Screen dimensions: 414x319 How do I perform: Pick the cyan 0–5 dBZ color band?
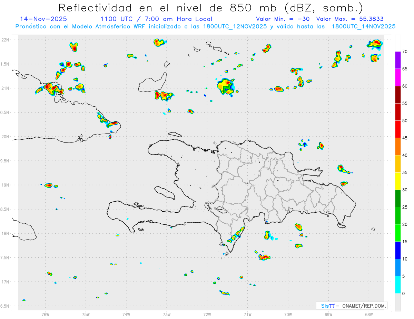[x=398, y=285]
